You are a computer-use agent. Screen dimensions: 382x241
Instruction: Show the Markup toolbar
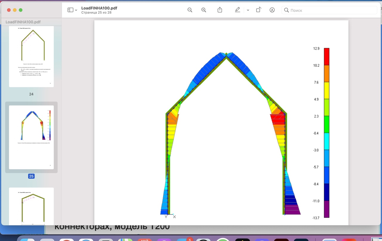click(x=272, y=10)
